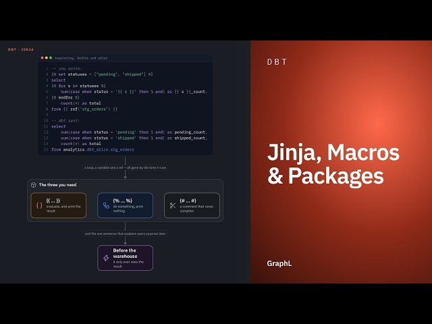Click the '{% for s in statuses %}' line
Screen dimensions: 432x324
click(78, 86)
